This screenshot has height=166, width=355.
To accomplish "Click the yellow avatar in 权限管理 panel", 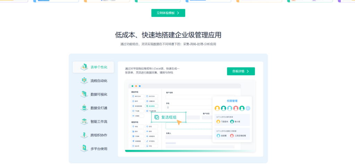I will [217, 108].
